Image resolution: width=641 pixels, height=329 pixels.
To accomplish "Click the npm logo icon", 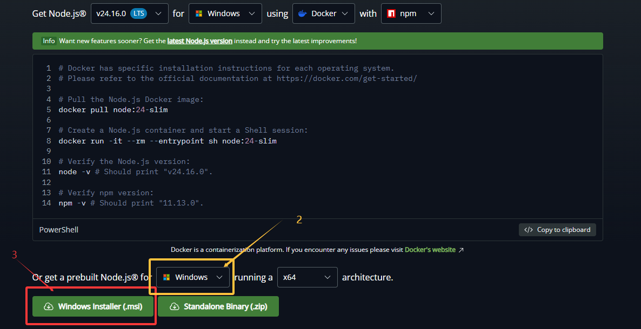I will 391,13.
